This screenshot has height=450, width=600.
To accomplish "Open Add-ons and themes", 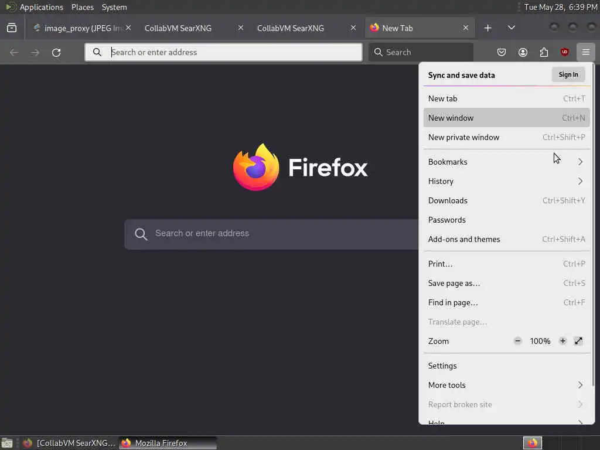I will tap(507, 239).
